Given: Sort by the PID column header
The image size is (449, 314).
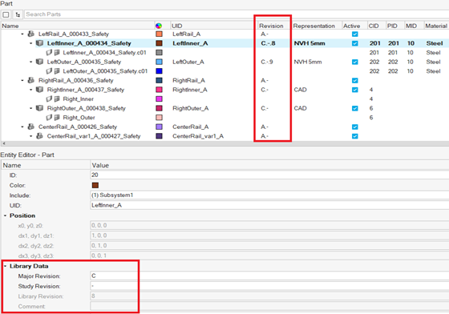Looking at the screenshot, I should [394, 26].
